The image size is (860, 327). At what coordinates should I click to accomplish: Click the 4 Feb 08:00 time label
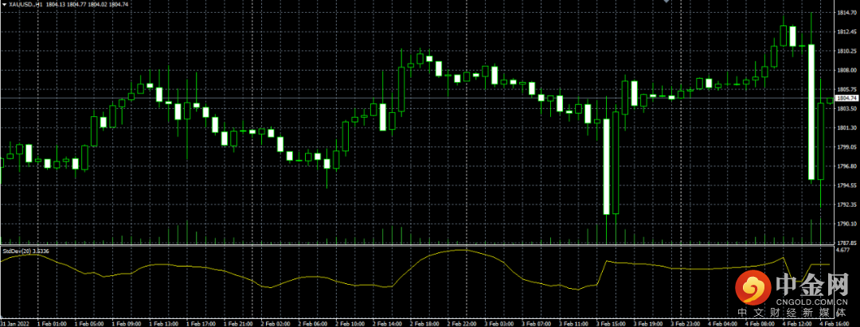click(761, 323)
